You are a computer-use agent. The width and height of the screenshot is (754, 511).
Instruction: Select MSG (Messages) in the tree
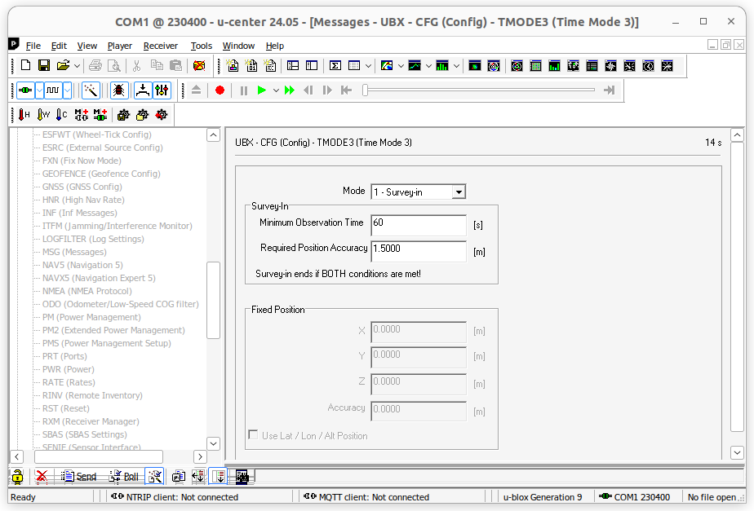[74, 252]
